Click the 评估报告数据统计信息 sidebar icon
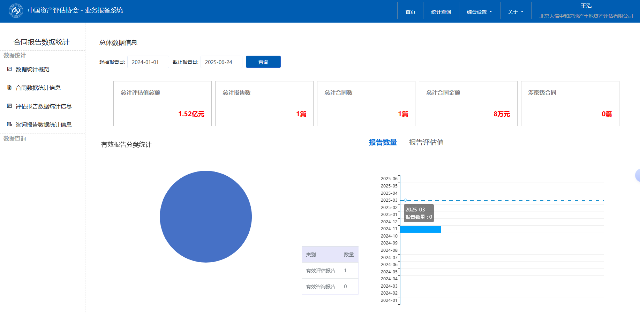 [10, 106]
